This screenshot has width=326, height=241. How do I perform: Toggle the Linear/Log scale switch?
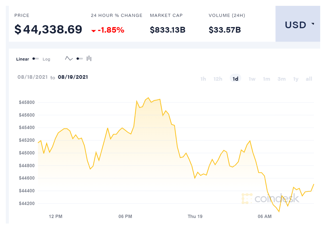[36, 59]
